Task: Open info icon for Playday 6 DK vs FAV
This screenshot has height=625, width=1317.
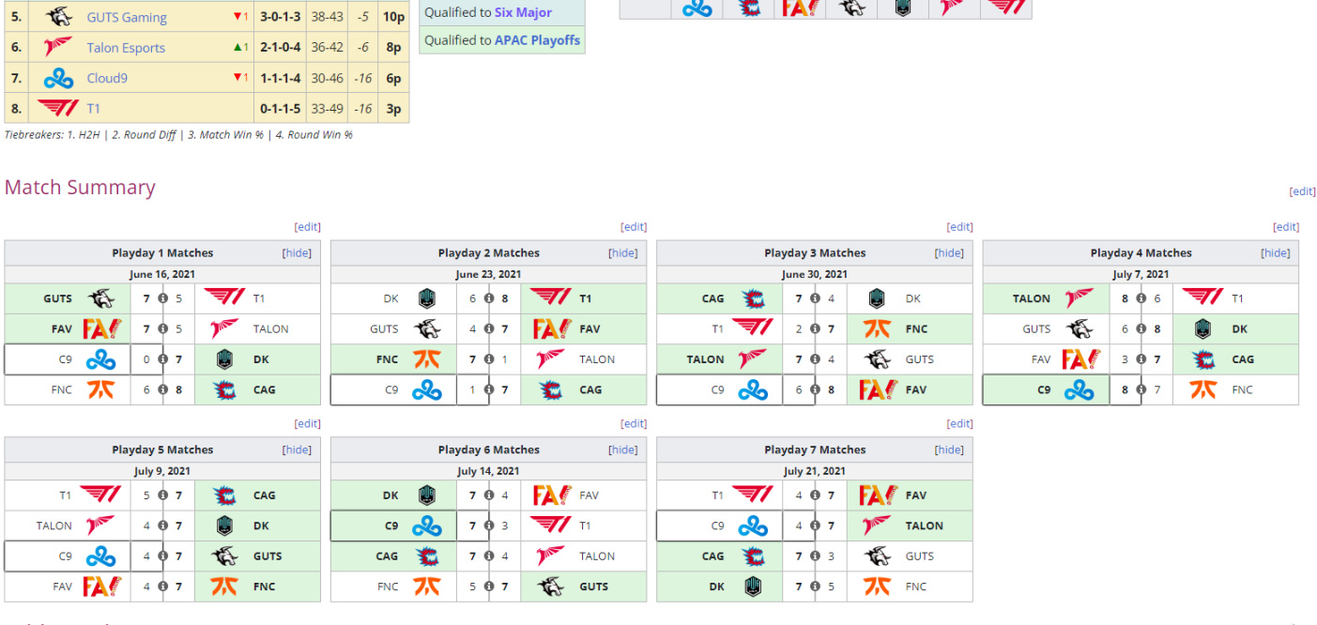Action: 489,495
